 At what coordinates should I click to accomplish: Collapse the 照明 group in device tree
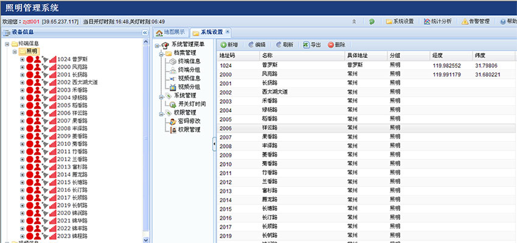pyautogui.click(x=15, y=52)
